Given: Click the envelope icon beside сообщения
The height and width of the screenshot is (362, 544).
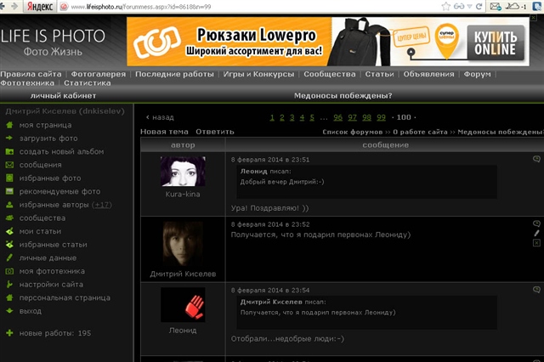Looking at the screenshot, I should (8, 165).
